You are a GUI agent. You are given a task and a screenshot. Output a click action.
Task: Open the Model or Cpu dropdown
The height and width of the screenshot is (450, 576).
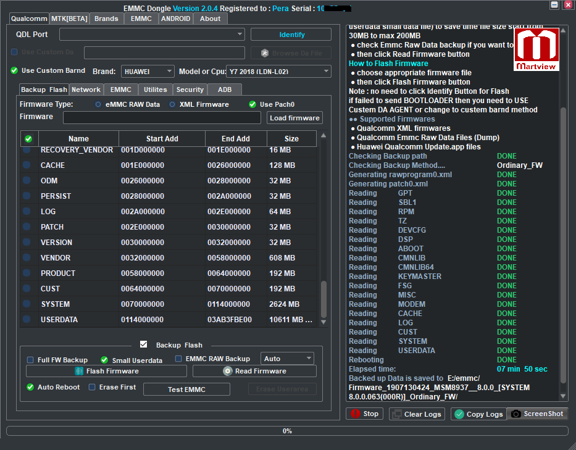278,72
